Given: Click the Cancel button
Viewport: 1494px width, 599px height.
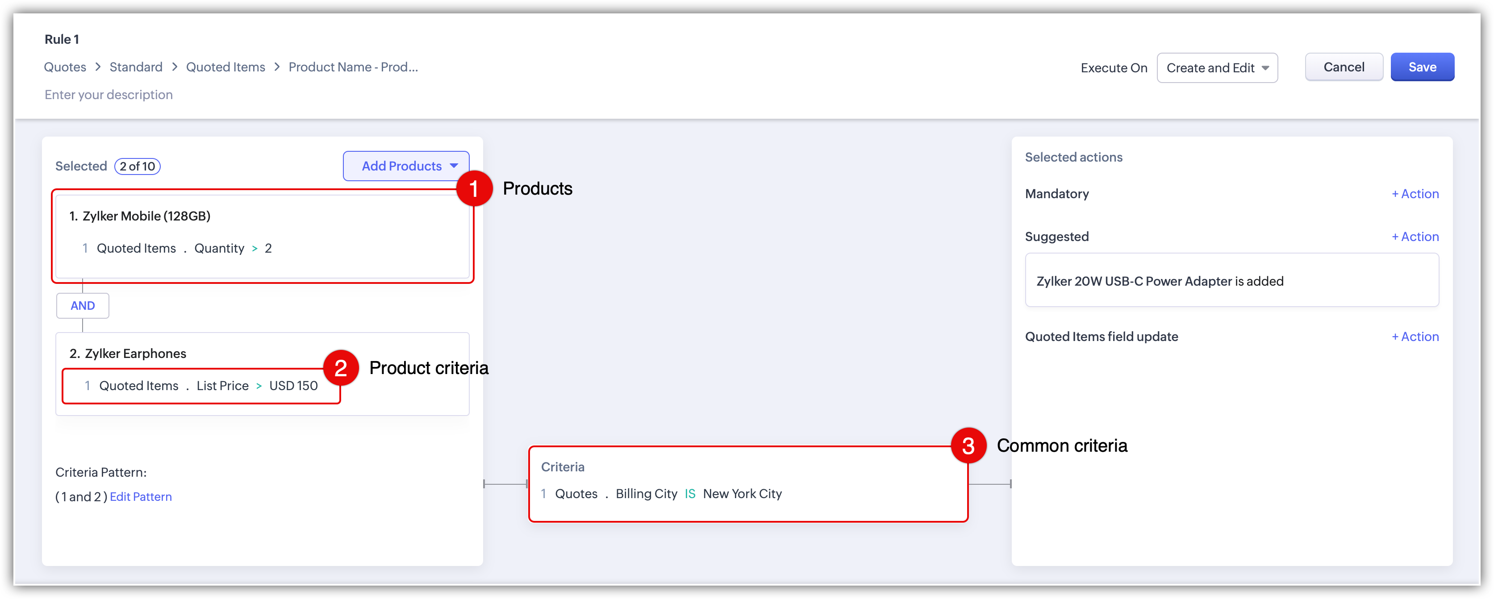Looking at the screenshot, I should (1343, 67).
